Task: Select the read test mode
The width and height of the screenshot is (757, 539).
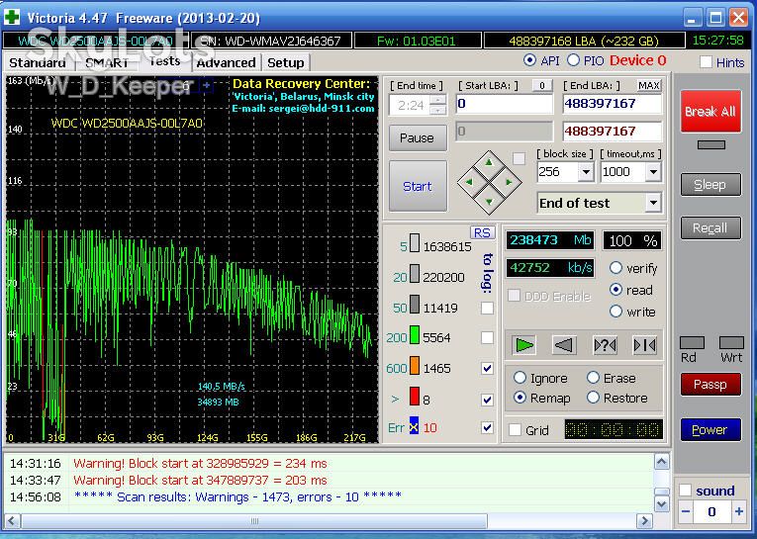Action: (616, 290)
